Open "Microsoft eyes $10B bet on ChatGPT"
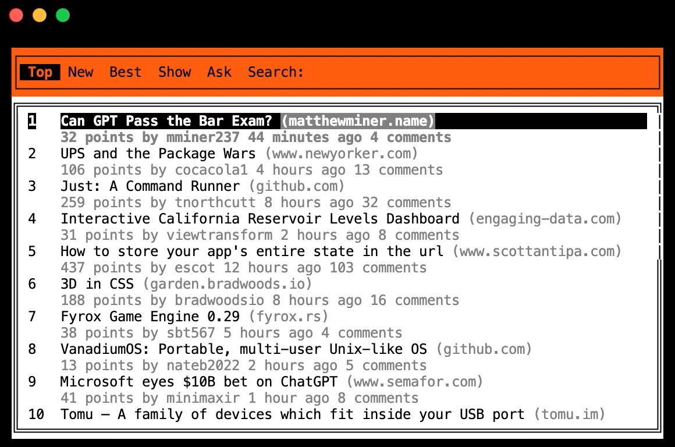Viewport: 675px width, 447px height. pyautogui.click(x=199, y=382)
